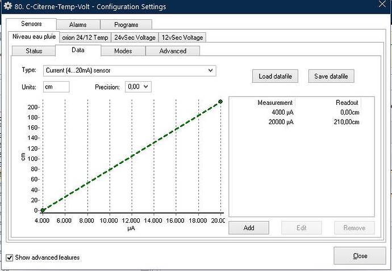The width and height of the screenshot is (392, 271).
Task: Select the 24vSec Voltage sensor tab
Action: [x=135, y=37]
